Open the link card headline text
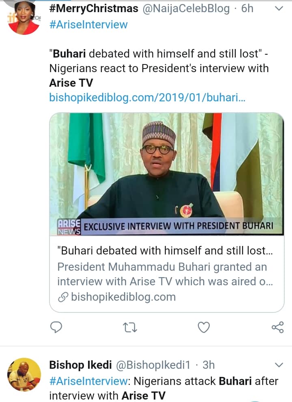The image size is (292, 402). (x=166, y=250)
